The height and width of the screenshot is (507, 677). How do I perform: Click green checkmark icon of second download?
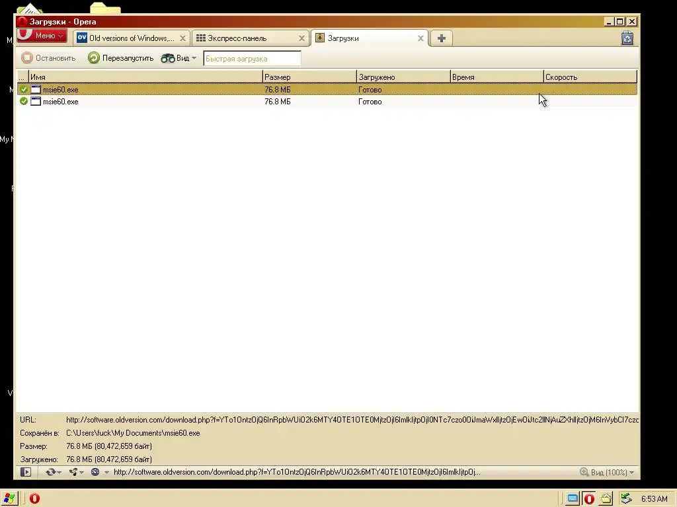(24, 101)
